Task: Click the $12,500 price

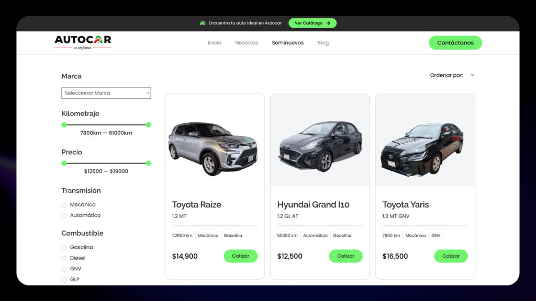Action: [289, 256]
